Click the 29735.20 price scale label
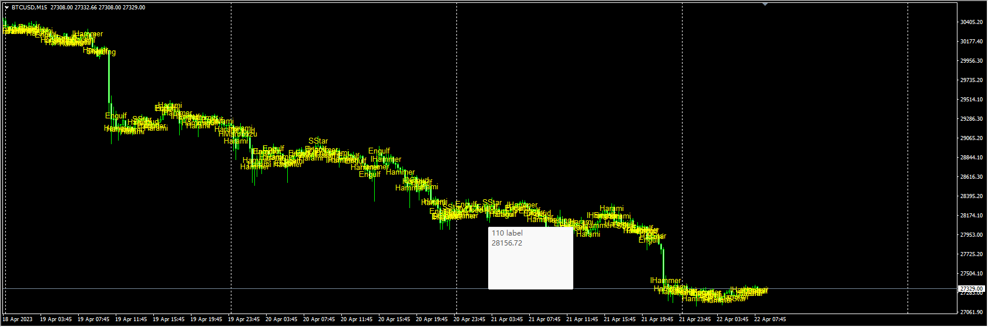Viewport: 988px width, 327px height. tap(972, 80)
